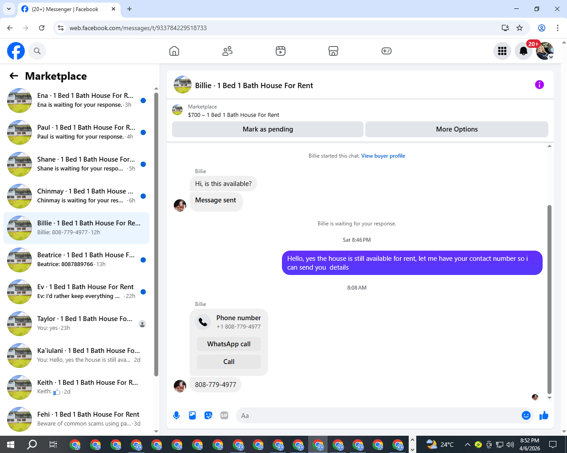Click the 808-779-4977 message bubble
The width and height of the screenshot is (567, 453).
pos(215,385)
